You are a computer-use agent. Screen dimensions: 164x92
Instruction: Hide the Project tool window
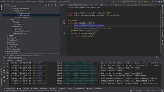(x=58, y=5)
